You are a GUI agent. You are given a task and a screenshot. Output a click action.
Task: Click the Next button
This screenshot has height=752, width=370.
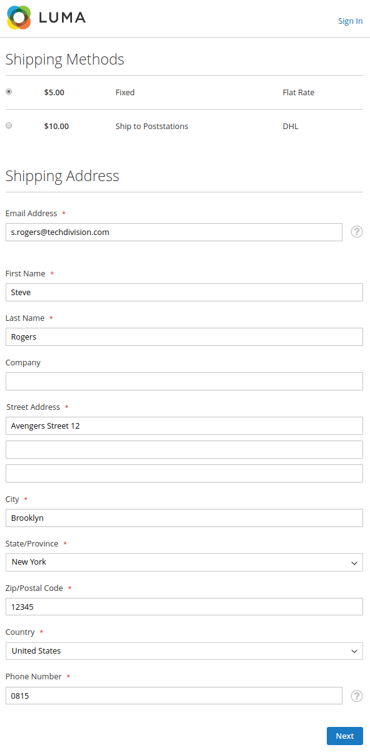click(345, 736)
